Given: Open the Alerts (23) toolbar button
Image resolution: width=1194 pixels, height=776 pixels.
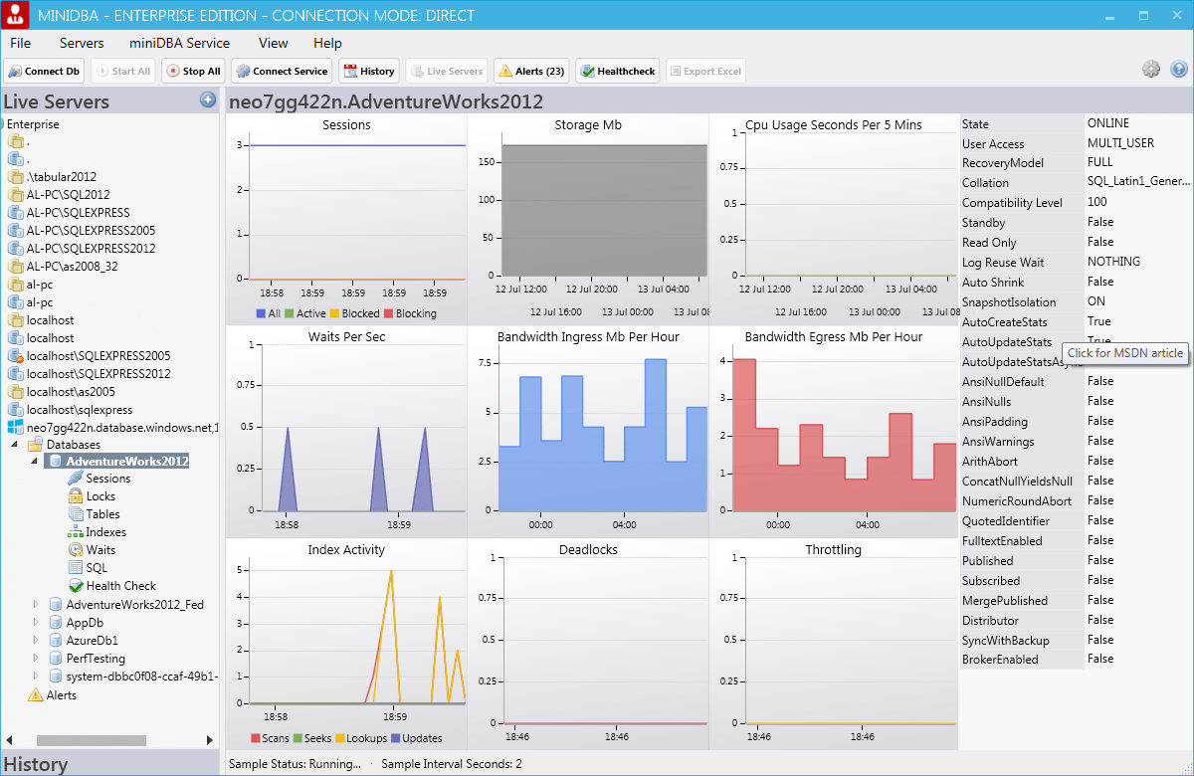Looking at the screenshot, I should coord(531,71).
